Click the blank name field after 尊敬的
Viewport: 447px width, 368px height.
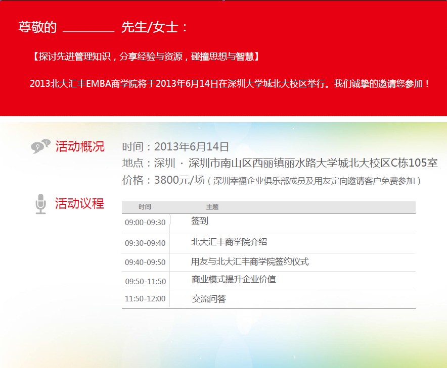click(x=88, y=28)
